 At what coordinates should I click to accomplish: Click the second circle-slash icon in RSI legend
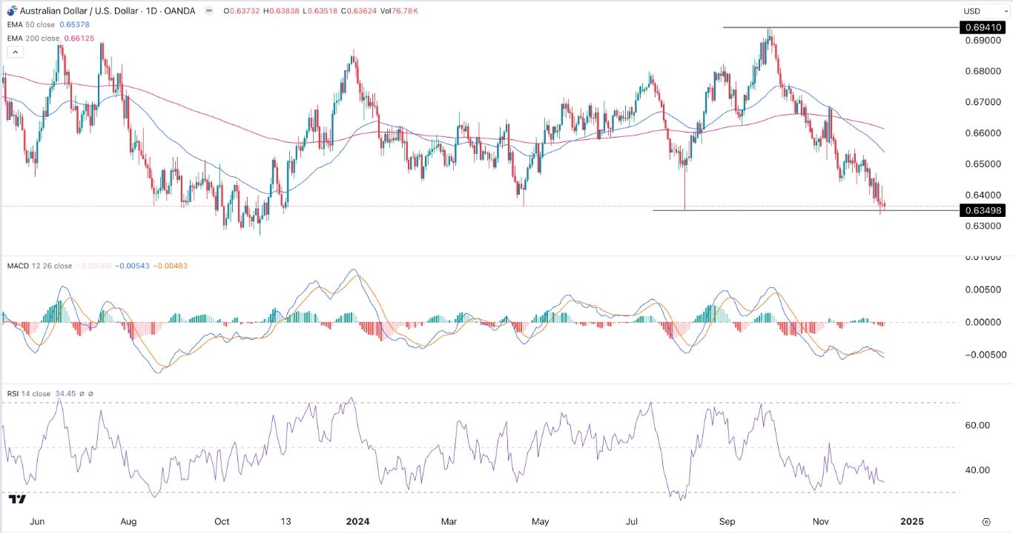[91, 394]
